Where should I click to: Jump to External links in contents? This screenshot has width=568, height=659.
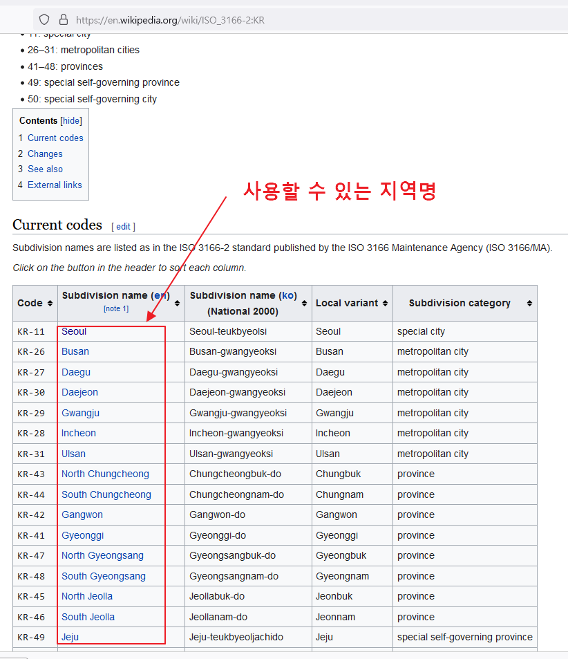coord(55,185)
